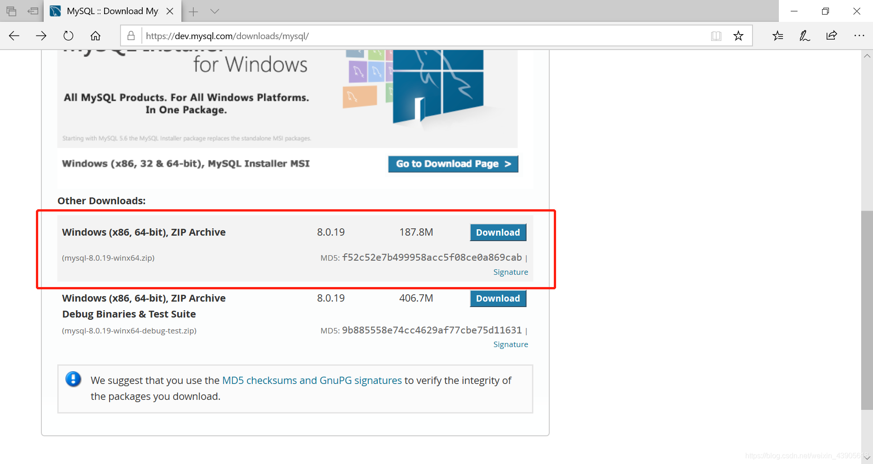This screenshot has height=464, width=873.
Task: Add this page to favorites
Action: [x=738, y=36]
